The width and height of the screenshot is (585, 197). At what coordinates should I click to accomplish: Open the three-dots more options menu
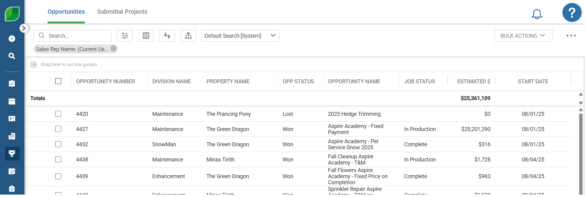(x=571, y=36)
